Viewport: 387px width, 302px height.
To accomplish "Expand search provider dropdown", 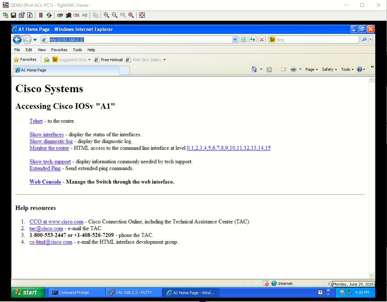I will (x=371, y=39).
